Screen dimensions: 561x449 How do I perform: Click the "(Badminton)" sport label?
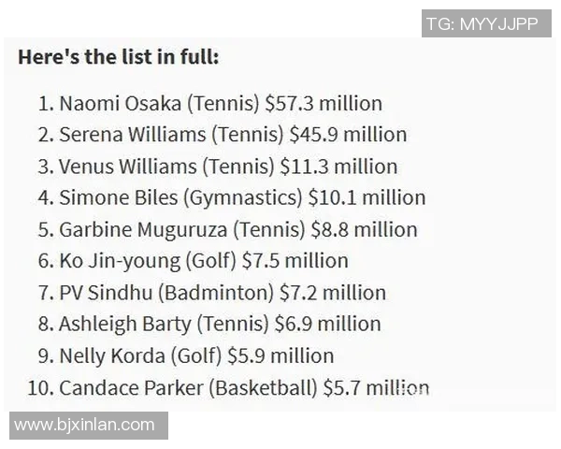(215, 293)
